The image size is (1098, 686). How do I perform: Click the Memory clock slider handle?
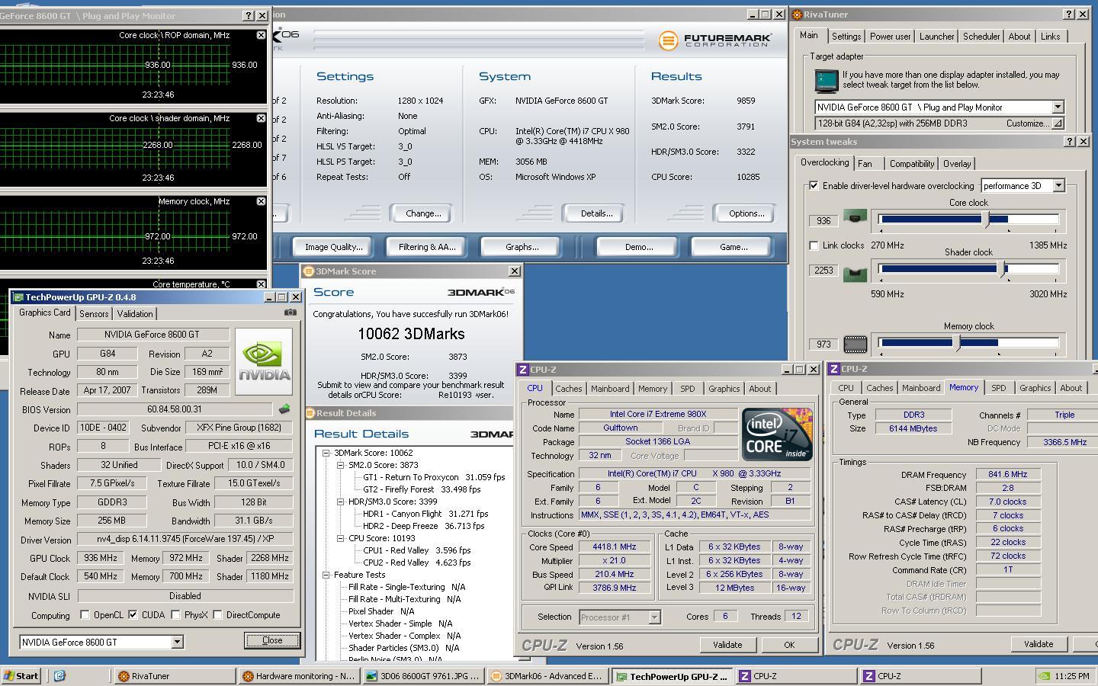pos(958,343)
